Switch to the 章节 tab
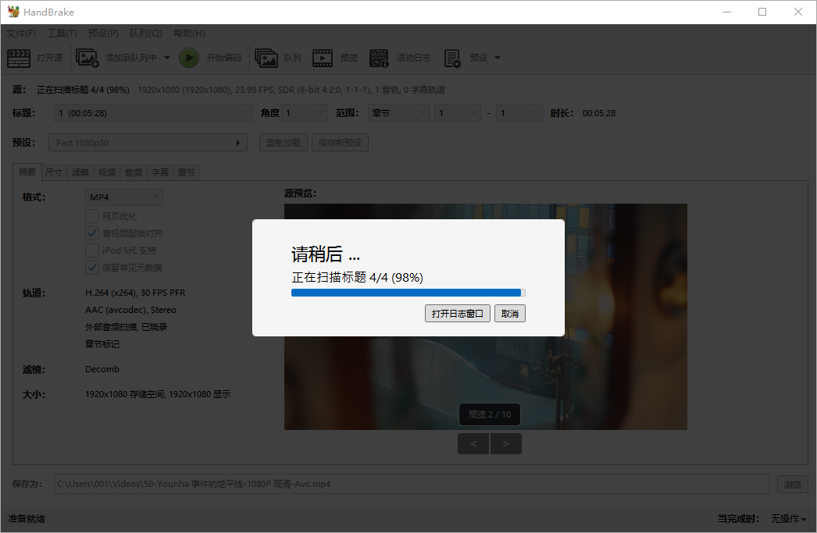Screen dimensions: 817x533 187,172
